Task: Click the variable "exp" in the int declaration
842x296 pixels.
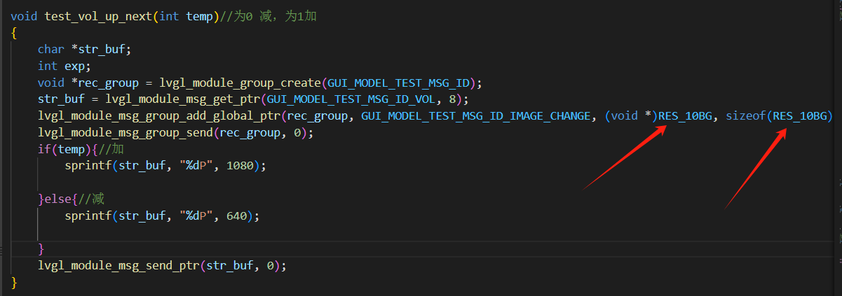Action: click(74, 66)
